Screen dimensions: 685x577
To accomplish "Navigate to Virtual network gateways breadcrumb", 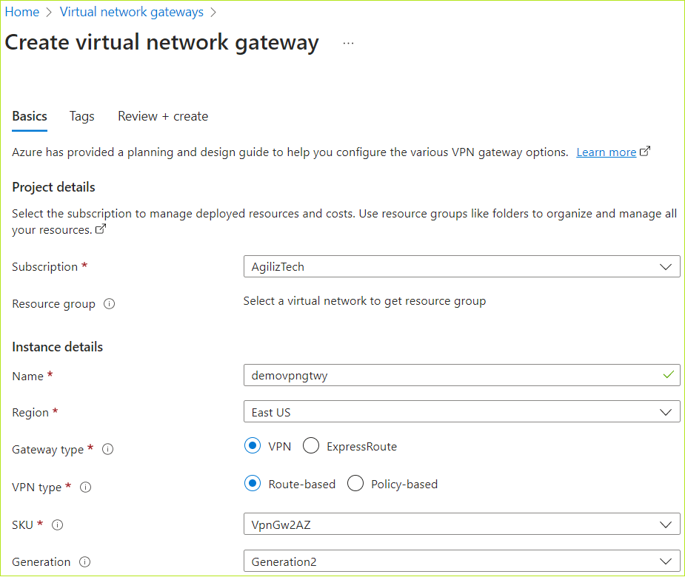I will point(131,11).
